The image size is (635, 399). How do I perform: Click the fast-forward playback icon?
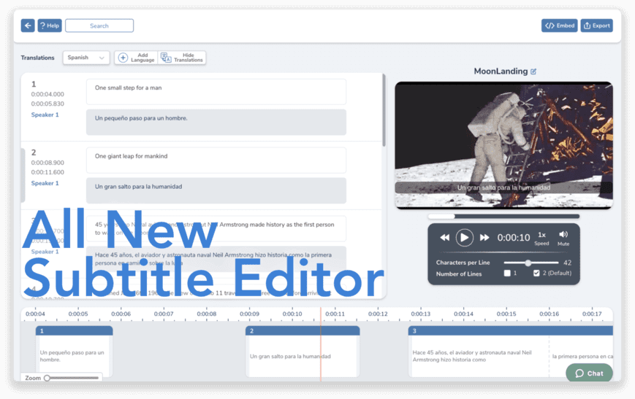click(x=484, y=237)
